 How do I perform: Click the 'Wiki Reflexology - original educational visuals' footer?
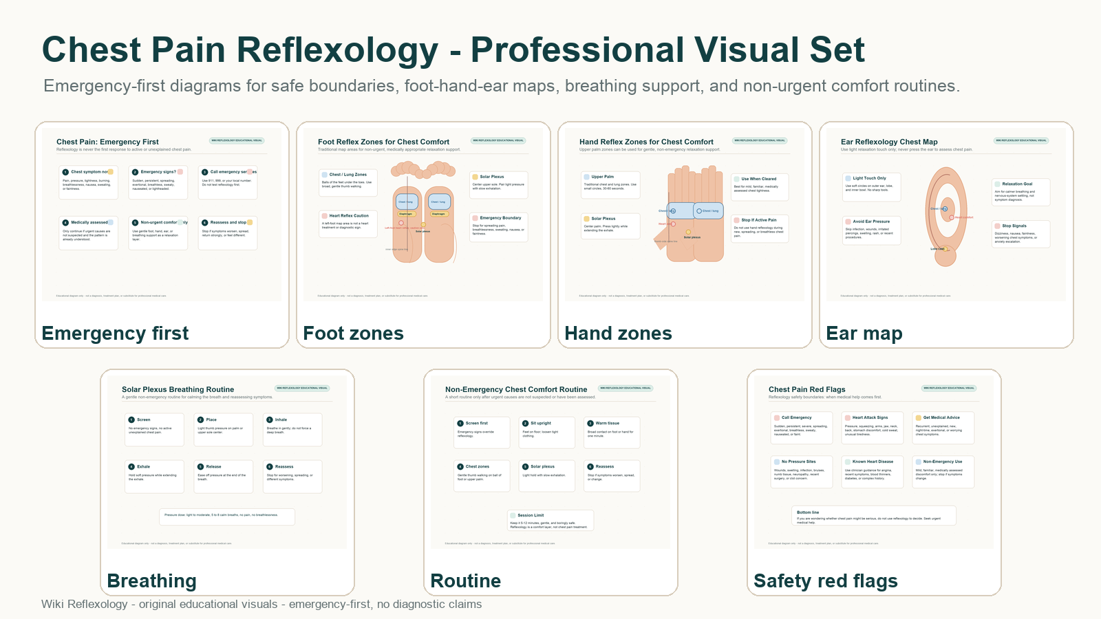coord(261,604)
